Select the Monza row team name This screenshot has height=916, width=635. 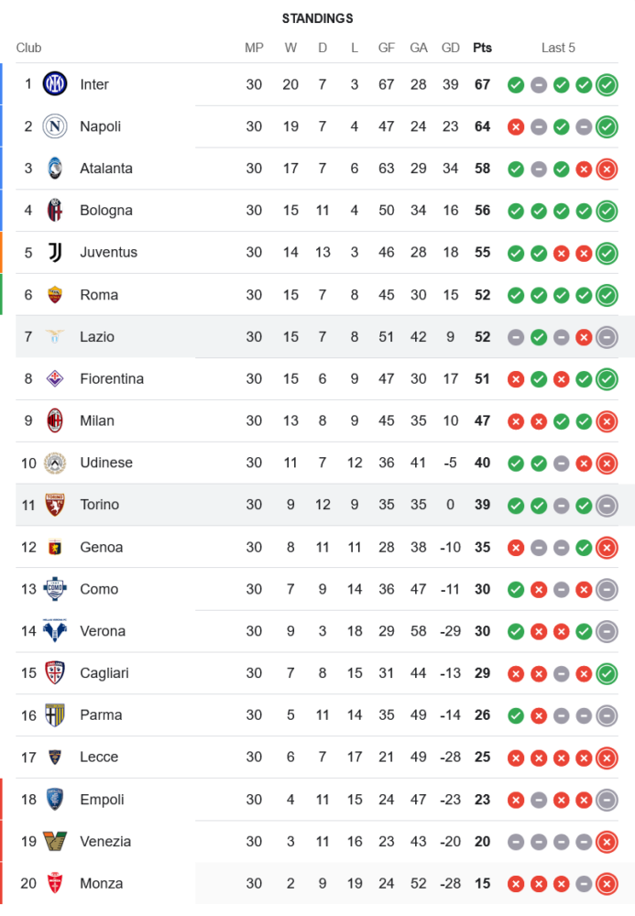[x=101, y=883]
